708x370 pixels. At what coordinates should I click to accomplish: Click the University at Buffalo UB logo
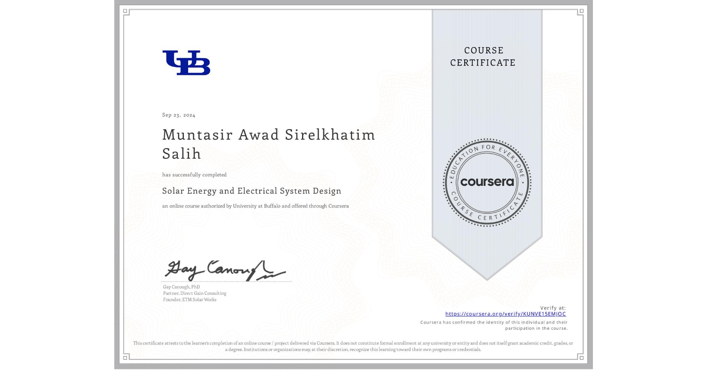tap(186, 63)
